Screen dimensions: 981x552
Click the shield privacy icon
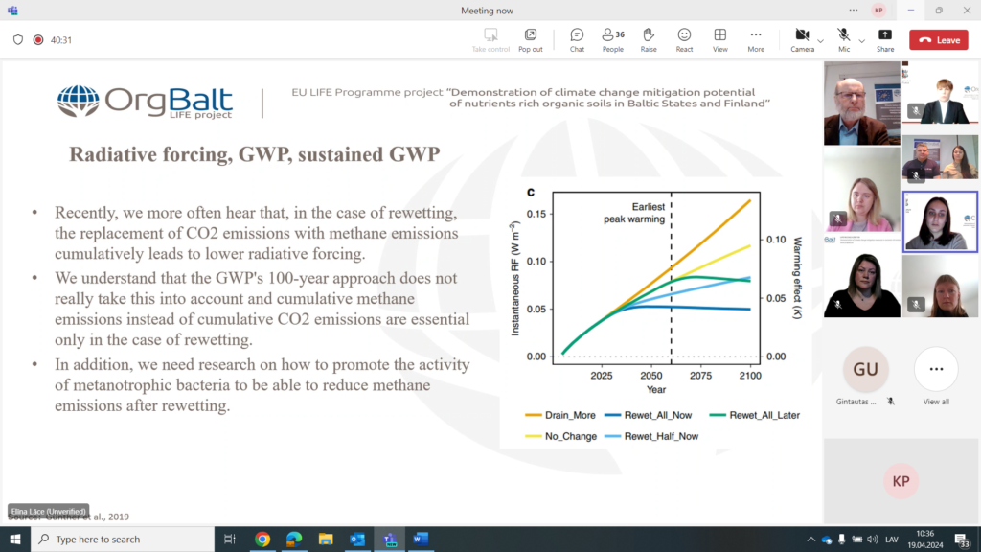(18, 40)
